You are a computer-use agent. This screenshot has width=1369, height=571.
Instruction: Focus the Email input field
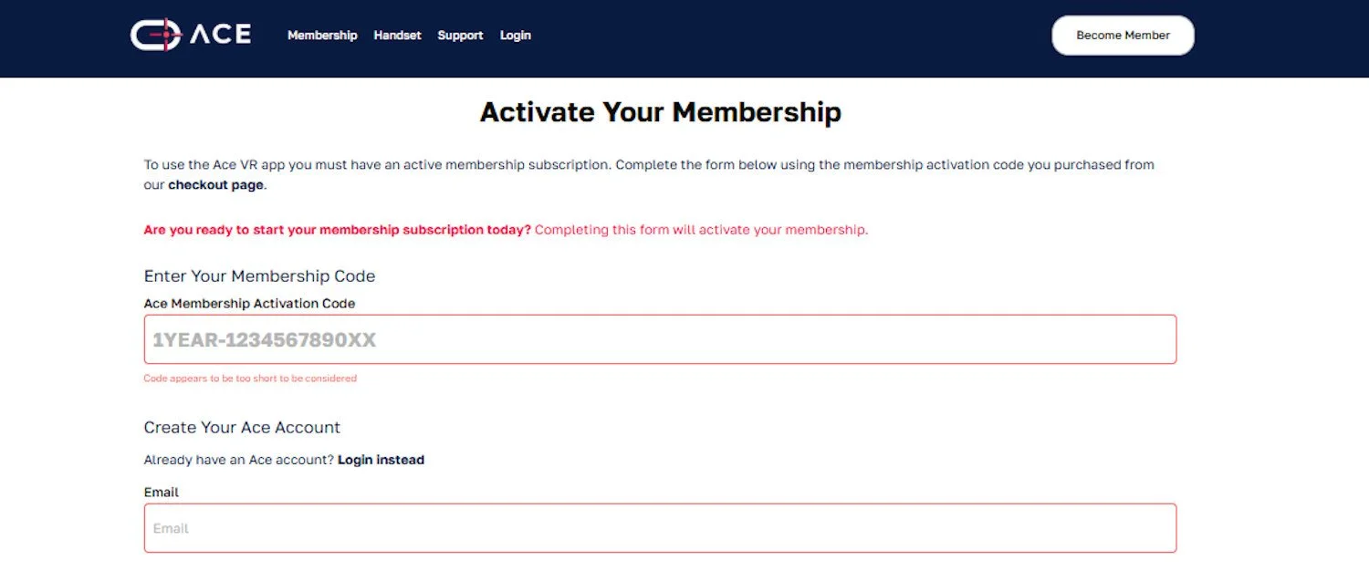660,528
